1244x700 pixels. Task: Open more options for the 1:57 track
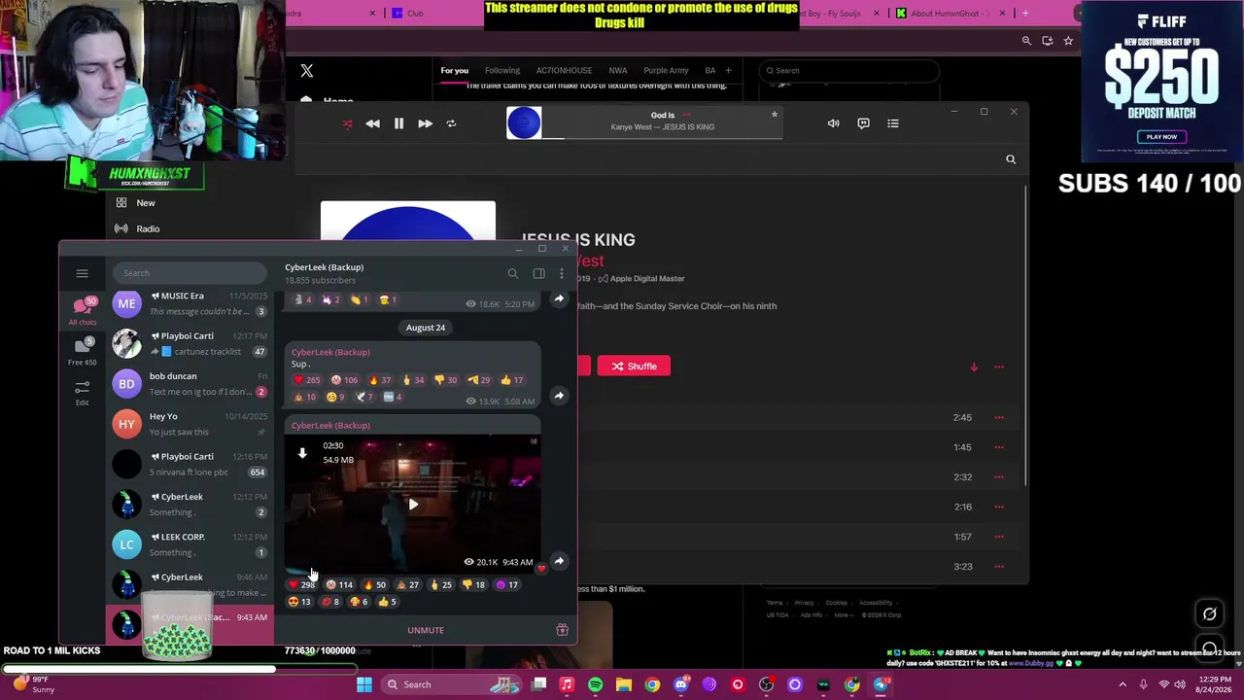[x=999, y=537]
